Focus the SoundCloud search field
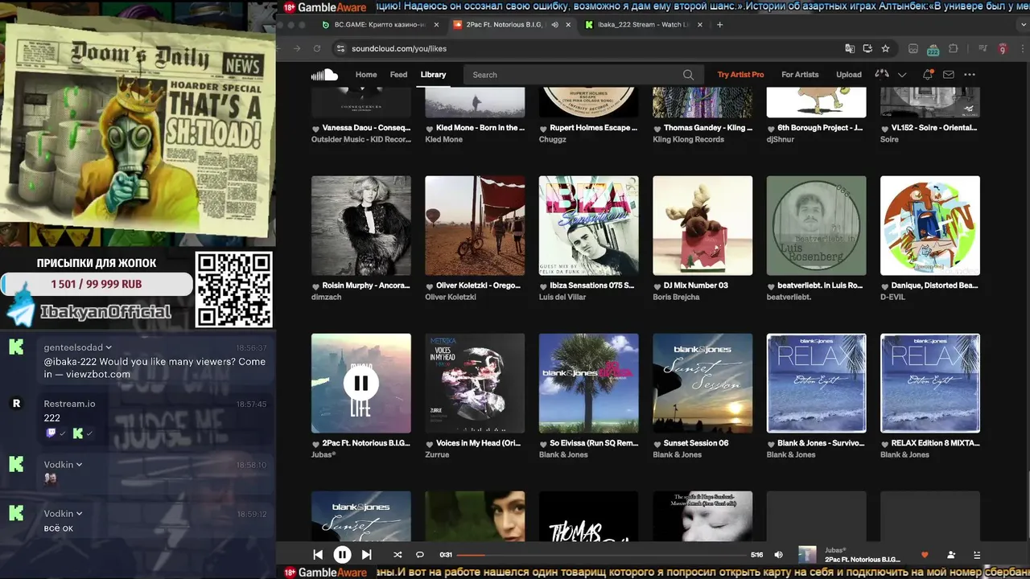 point(582,75)
